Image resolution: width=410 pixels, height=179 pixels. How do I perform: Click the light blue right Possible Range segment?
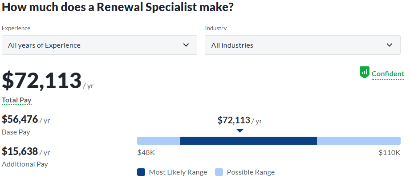click(x=359, y=141)
